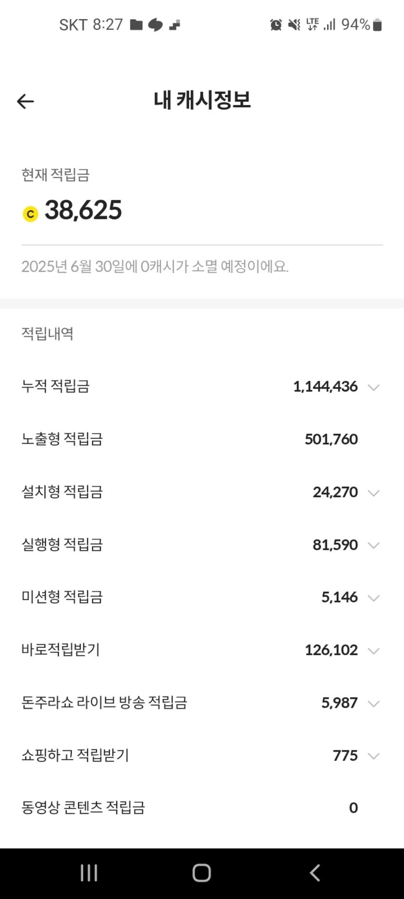Tap the 노출형 적립금 row label

tap(62, 439)
